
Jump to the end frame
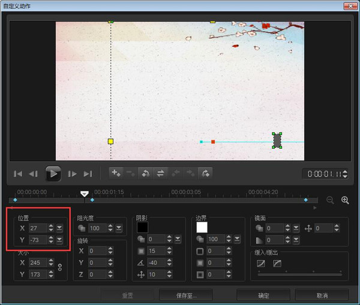(88, 174)
